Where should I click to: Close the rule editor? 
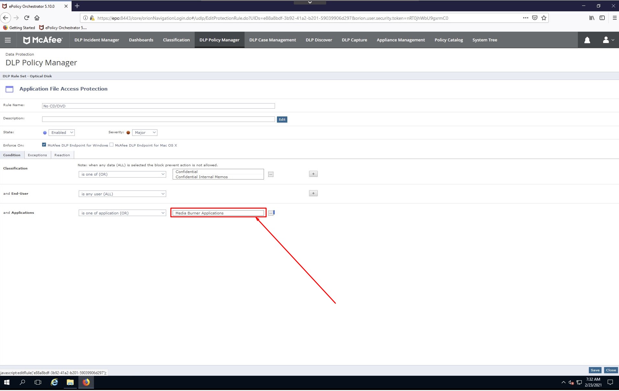coord(611,370)
